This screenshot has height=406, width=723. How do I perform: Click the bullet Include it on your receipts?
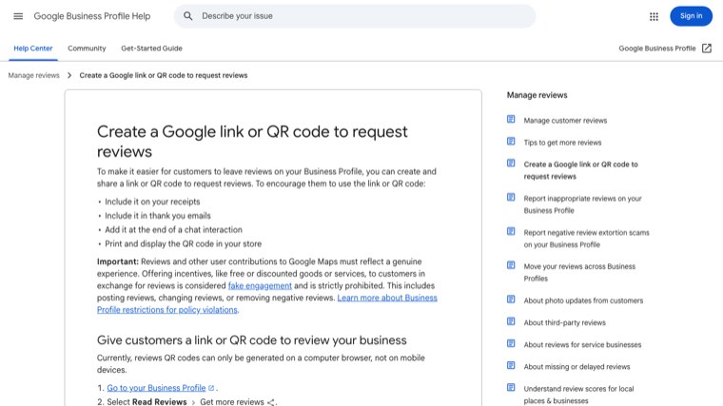(152, 202)
